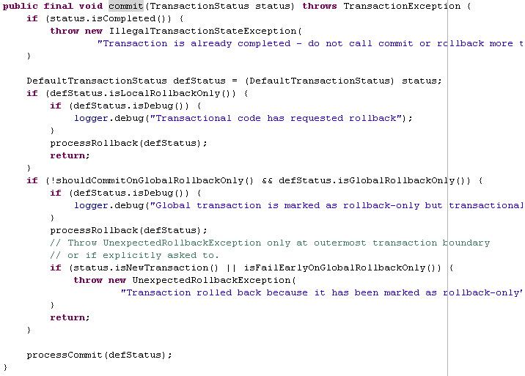Click the TransactionStatus parameter type
The height and width of the screenshot is (376, 525).
coord(199,6)
